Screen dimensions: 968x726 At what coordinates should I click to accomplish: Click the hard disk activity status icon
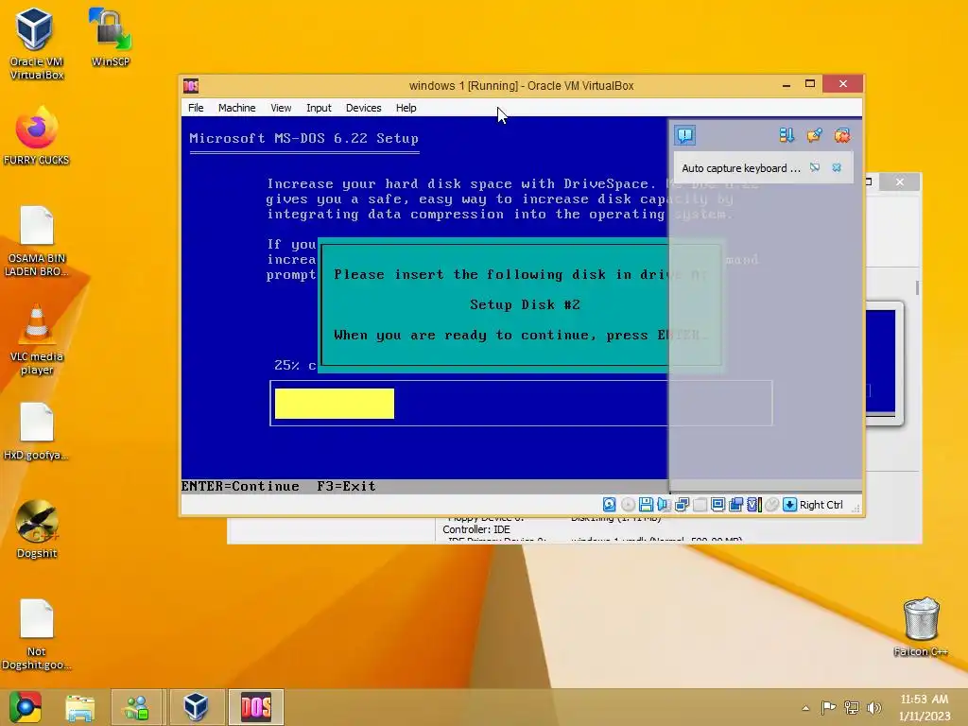(610, 505)
